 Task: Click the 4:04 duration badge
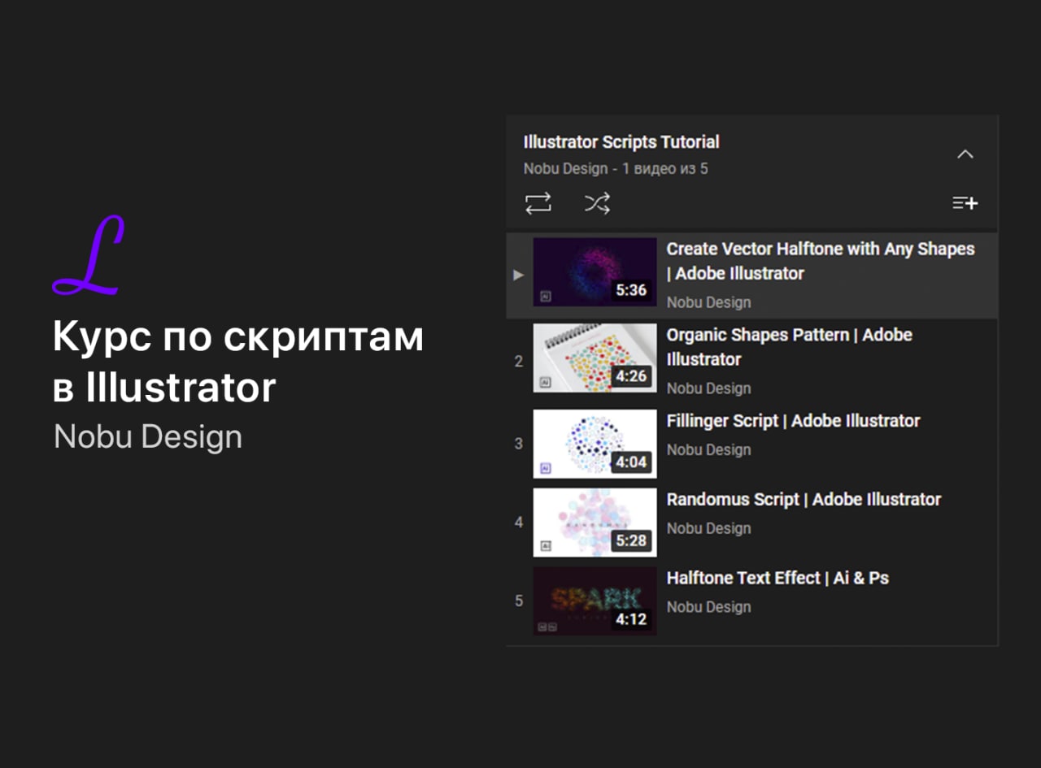(631, 462)
